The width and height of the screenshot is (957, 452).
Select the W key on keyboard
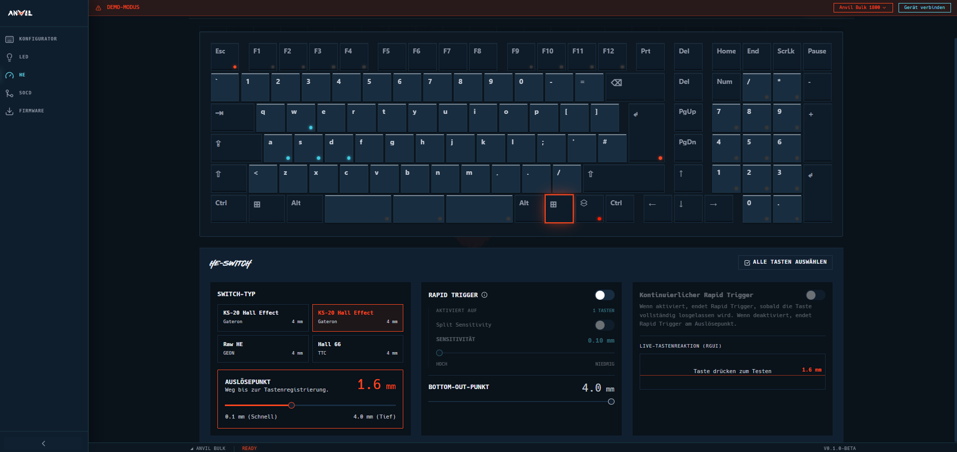pyautogui.click(x=300, y=117)
